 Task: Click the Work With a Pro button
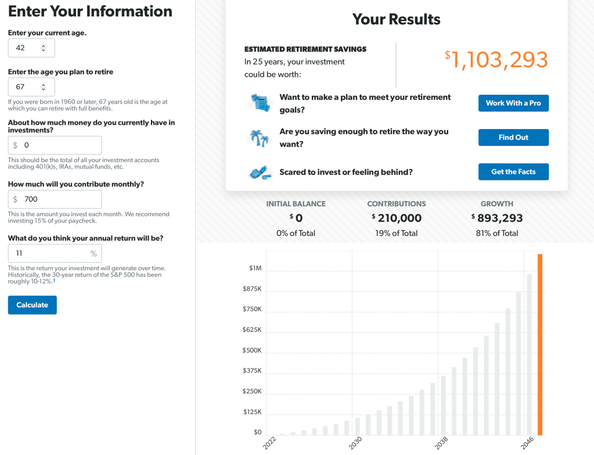[513, 103]
